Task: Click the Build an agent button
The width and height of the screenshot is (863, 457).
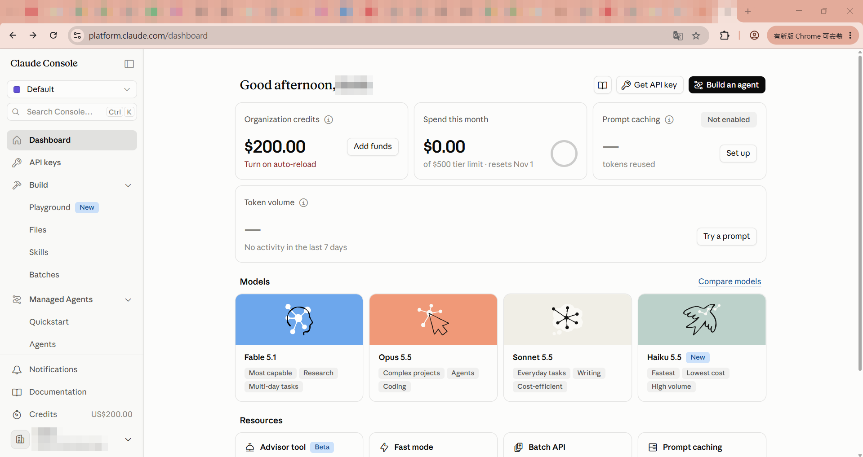Action: tap(727, 85)
